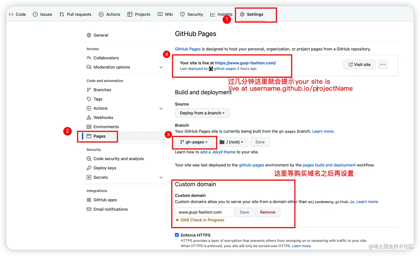Open the Deploy from a branch dropdown
This screenshot has width=420, height=256.
(202, 113)
